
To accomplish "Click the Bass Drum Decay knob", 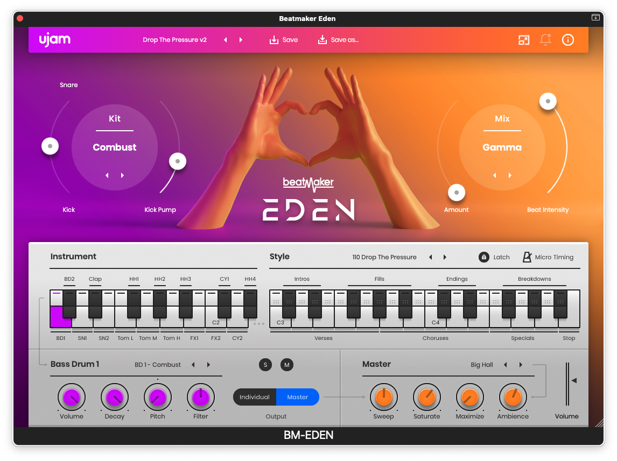I will pyautogui.click(x=115, y=397).
